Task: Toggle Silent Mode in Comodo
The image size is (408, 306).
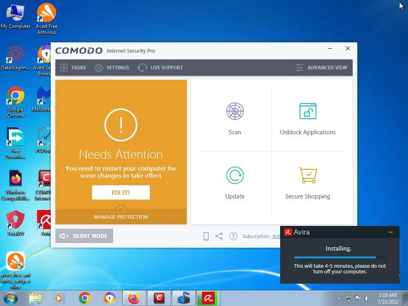Action: click(84, 236)
